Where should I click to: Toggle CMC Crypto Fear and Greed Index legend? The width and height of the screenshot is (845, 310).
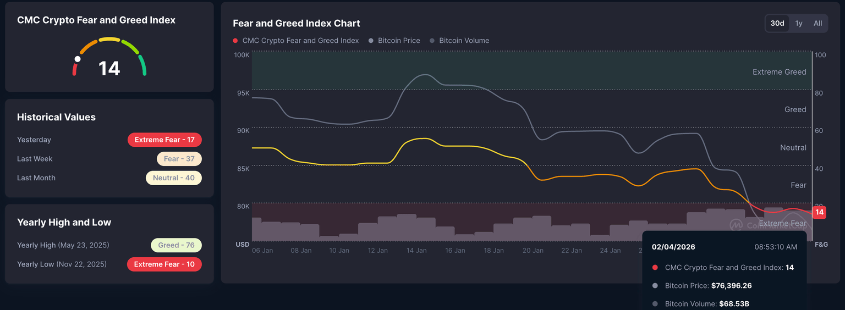click(x=296, y=41)
